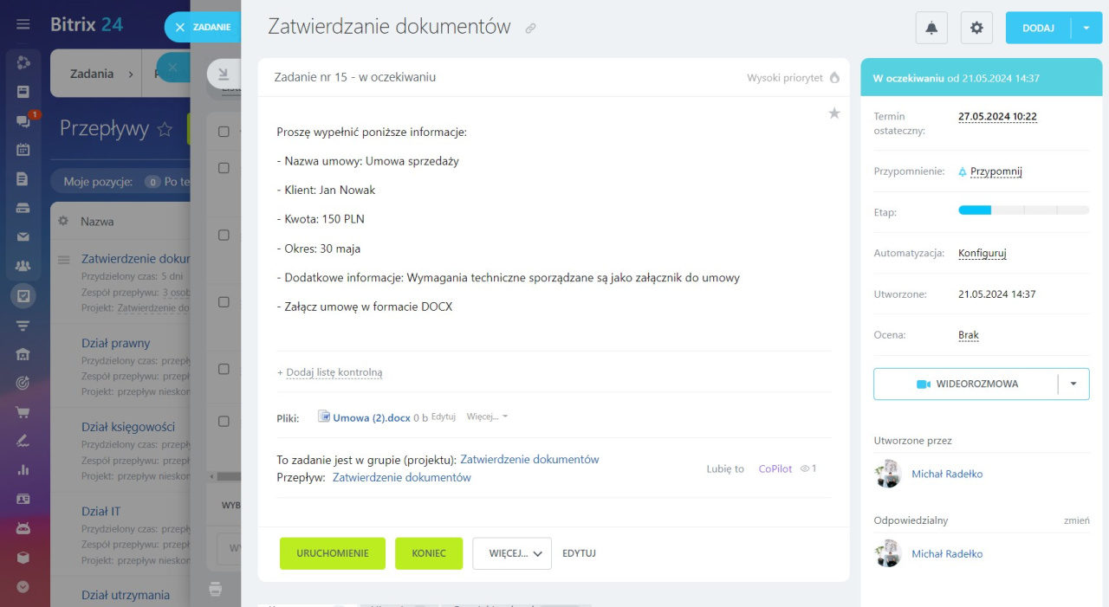Click the print icon below the task list
1109x607 pixels.
click(x=216, y=589)
